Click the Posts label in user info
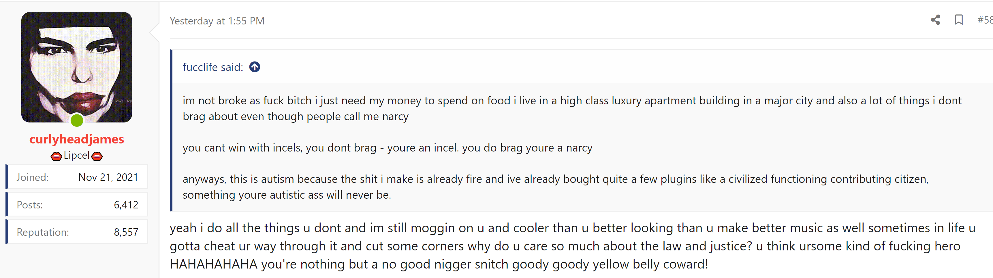 tap(30, 205)
